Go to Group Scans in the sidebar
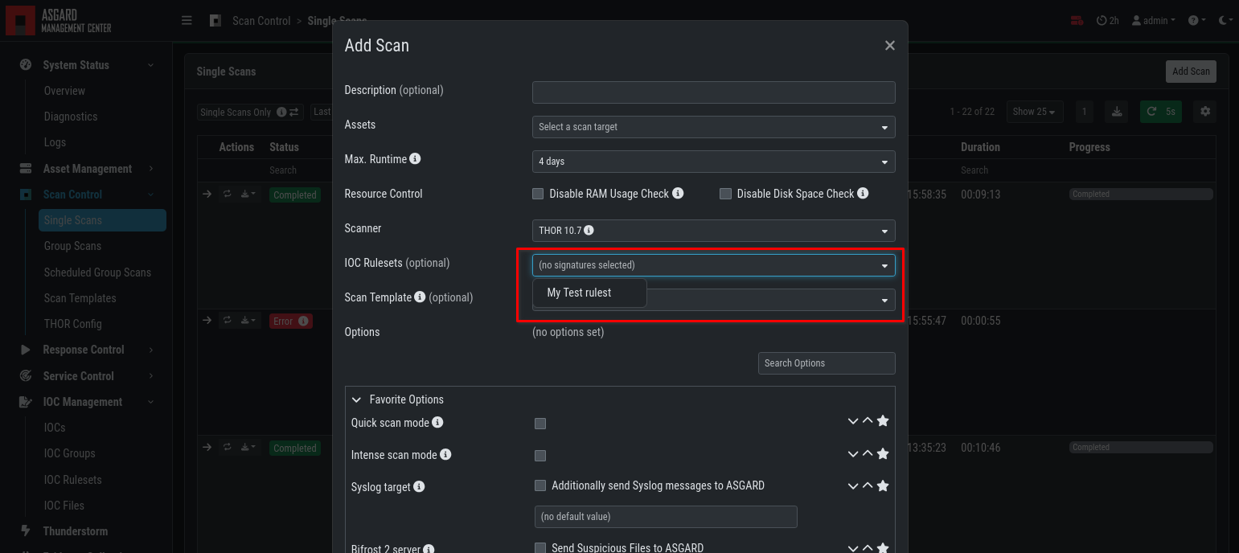The width and height of the screenshot is (1239, 553). (x=72, y=246)
